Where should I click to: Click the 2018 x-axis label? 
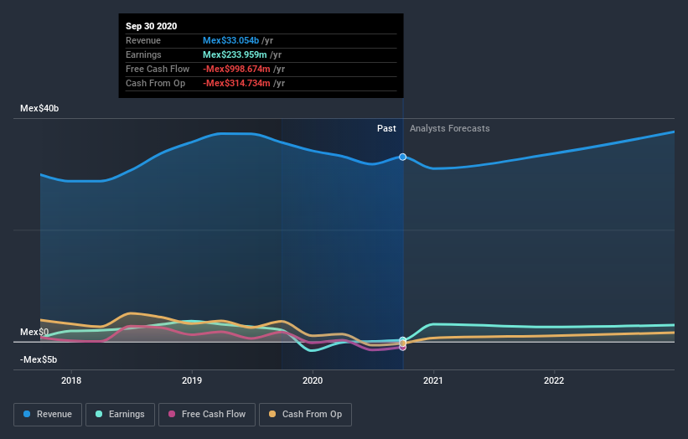point(71,380)
